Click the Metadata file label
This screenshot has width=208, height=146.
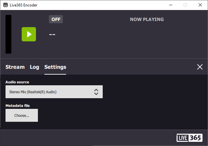pyautogui.click(x=17, y=106)
